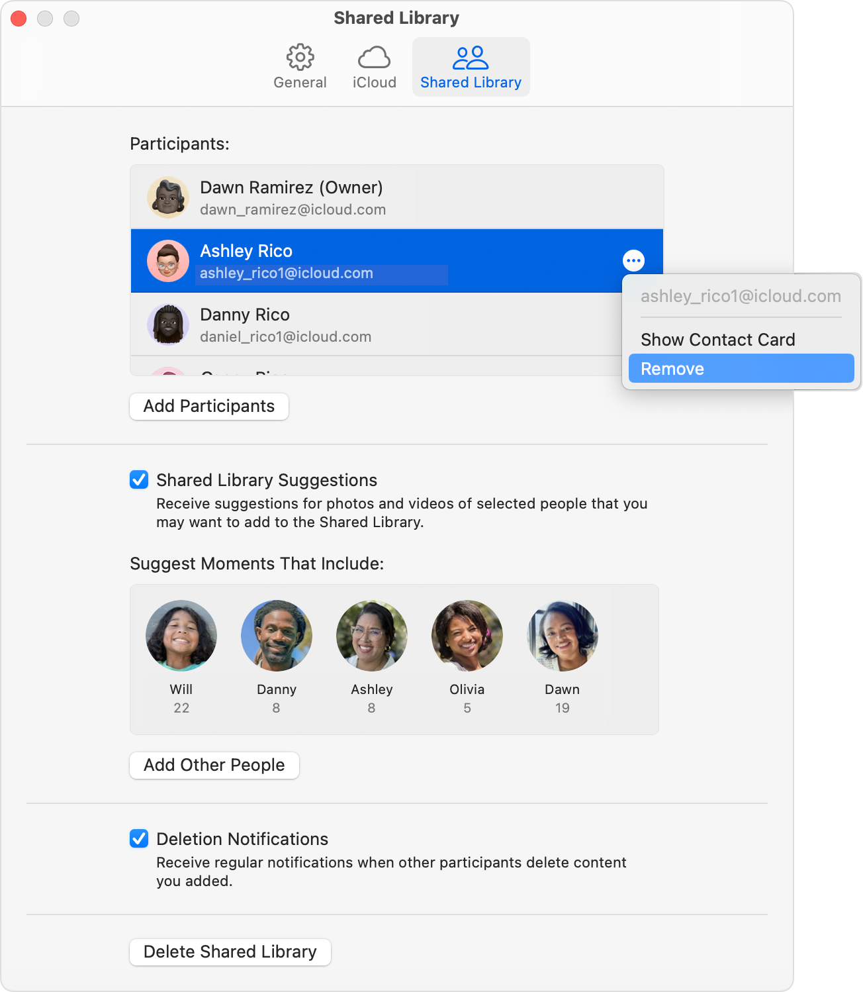The height and width of the screenshot is (992, 863).
Task: Click the Add Participants button
Action: click(x=208, y=406)
